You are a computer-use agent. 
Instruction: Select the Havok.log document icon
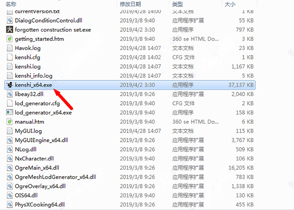point(10,48)
